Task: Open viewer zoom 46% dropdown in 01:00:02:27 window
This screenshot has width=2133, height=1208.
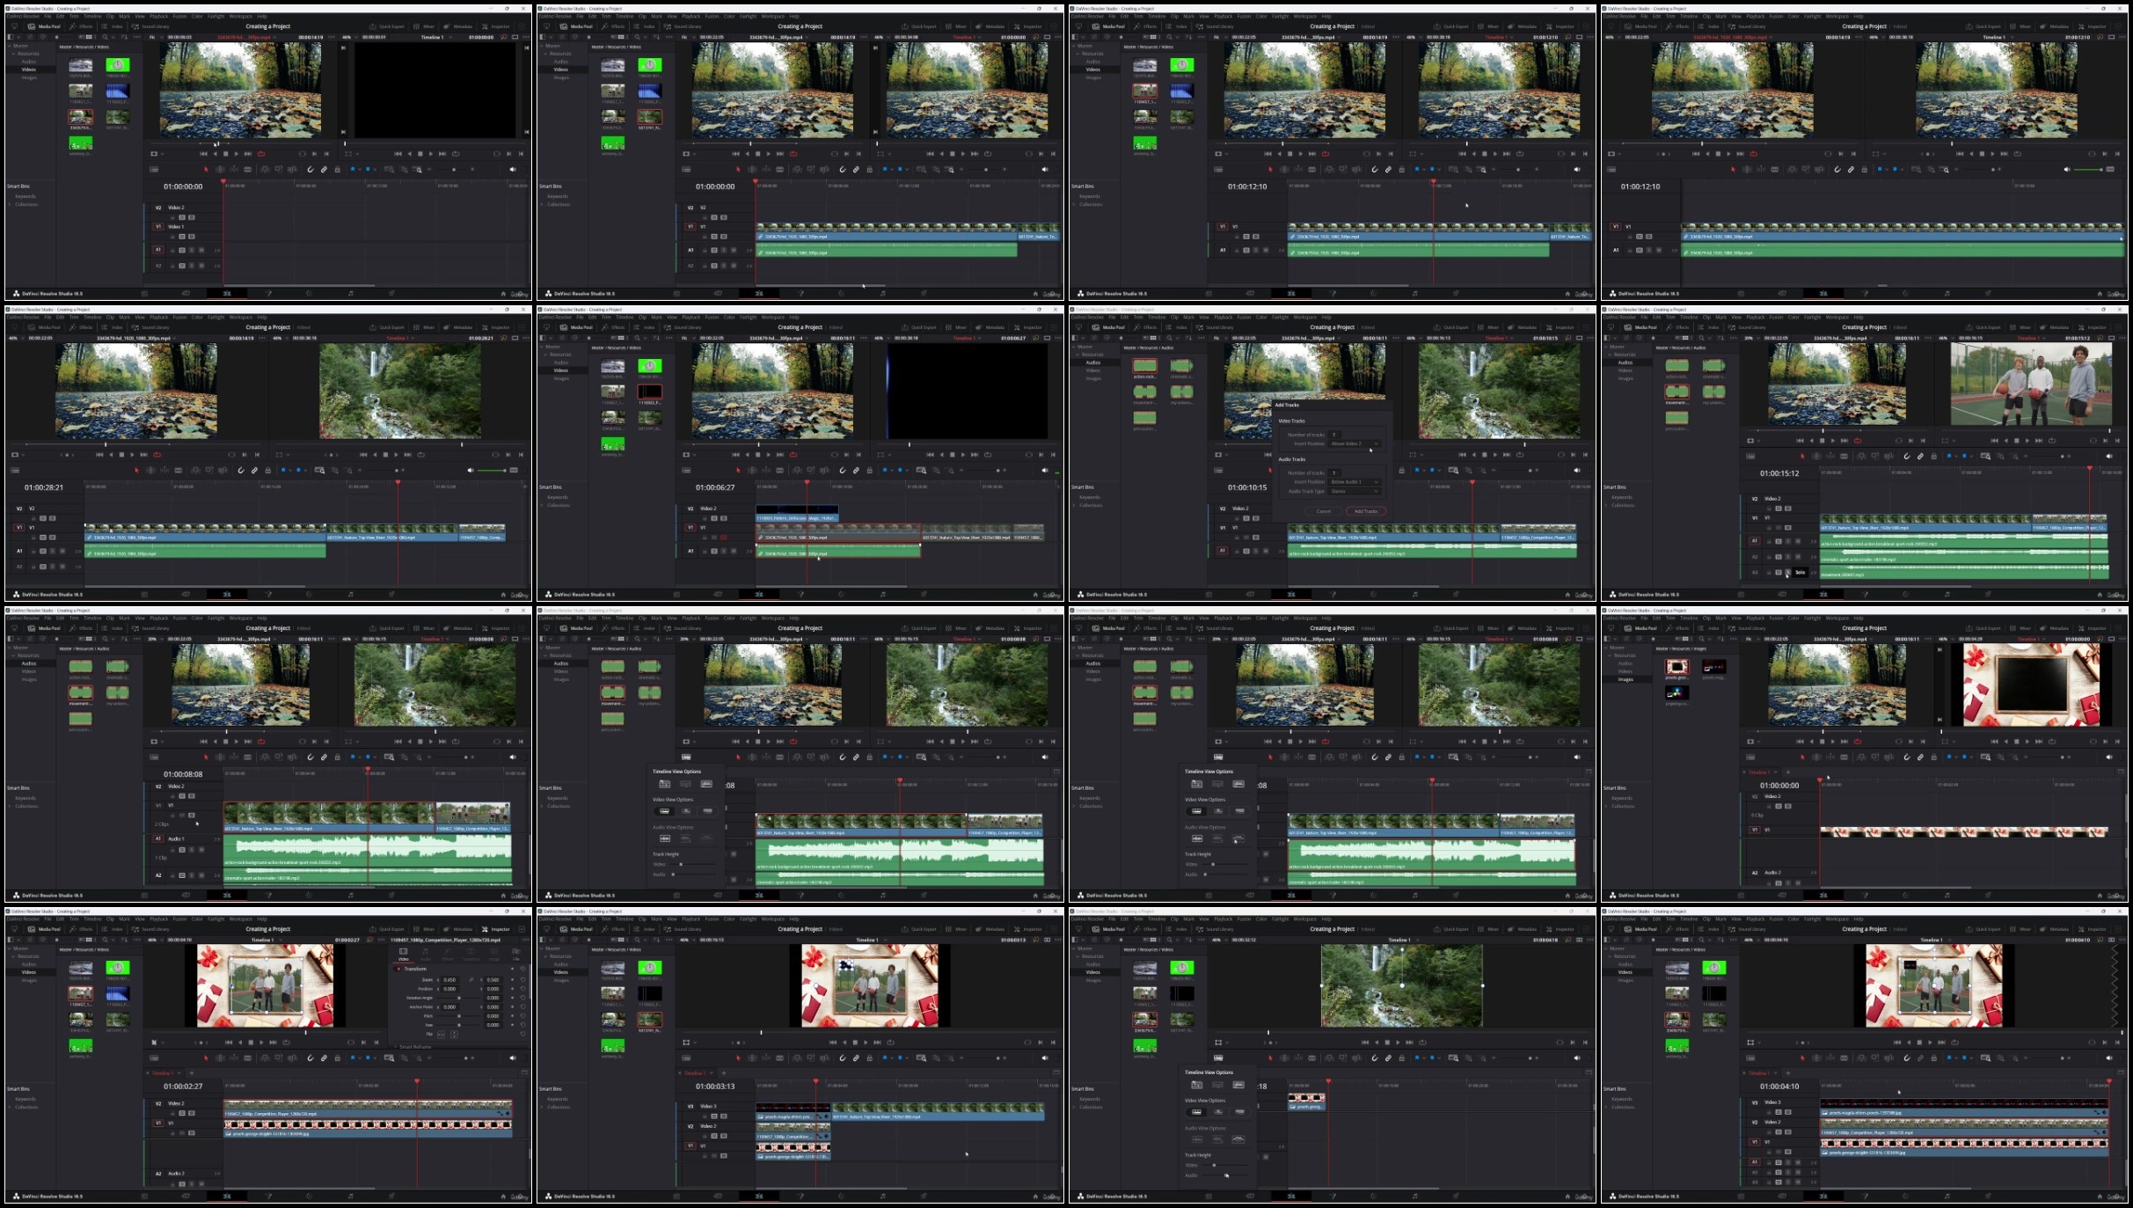Action: (x=154, y=940)
